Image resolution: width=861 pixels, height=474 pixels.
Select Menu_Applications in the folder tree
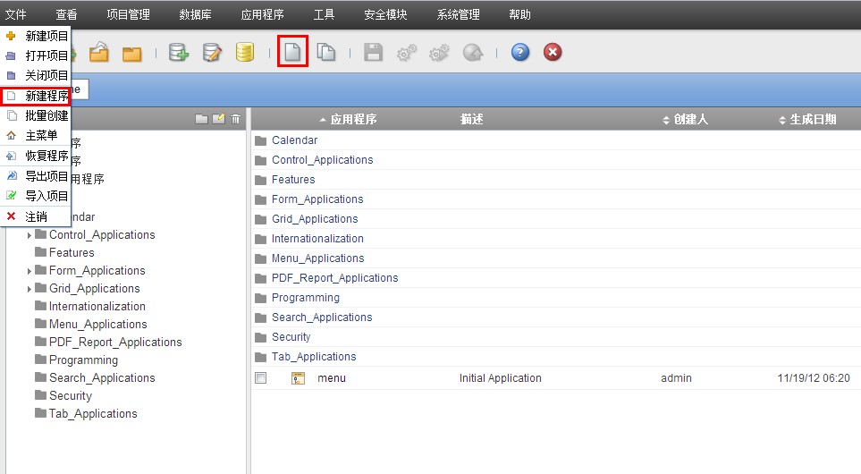pyautogui.click(x=97, y=325)
